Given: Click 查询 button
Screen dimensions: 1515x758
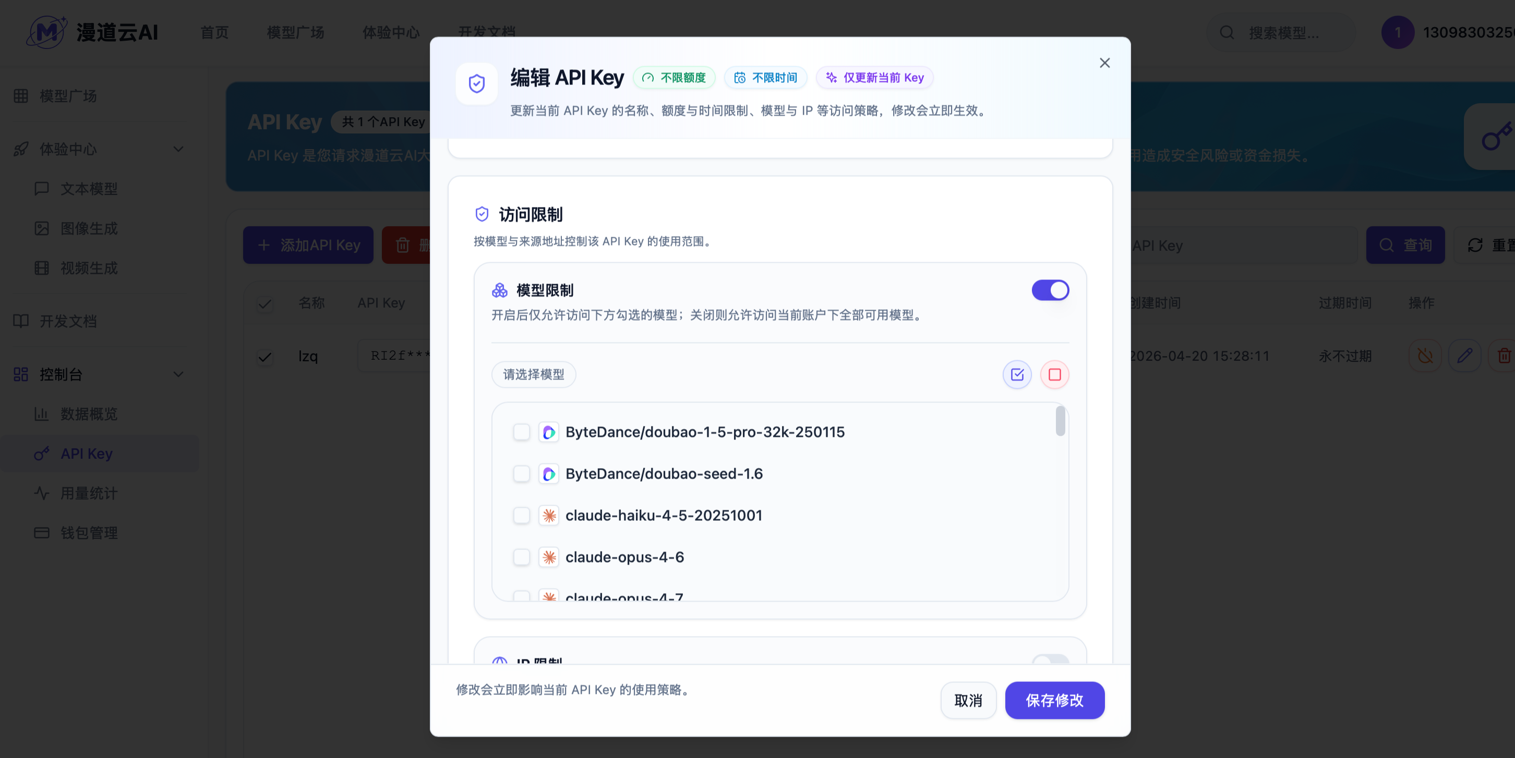Looking at the screenshot, I should pyautogui.click(x=1405, y=245).
